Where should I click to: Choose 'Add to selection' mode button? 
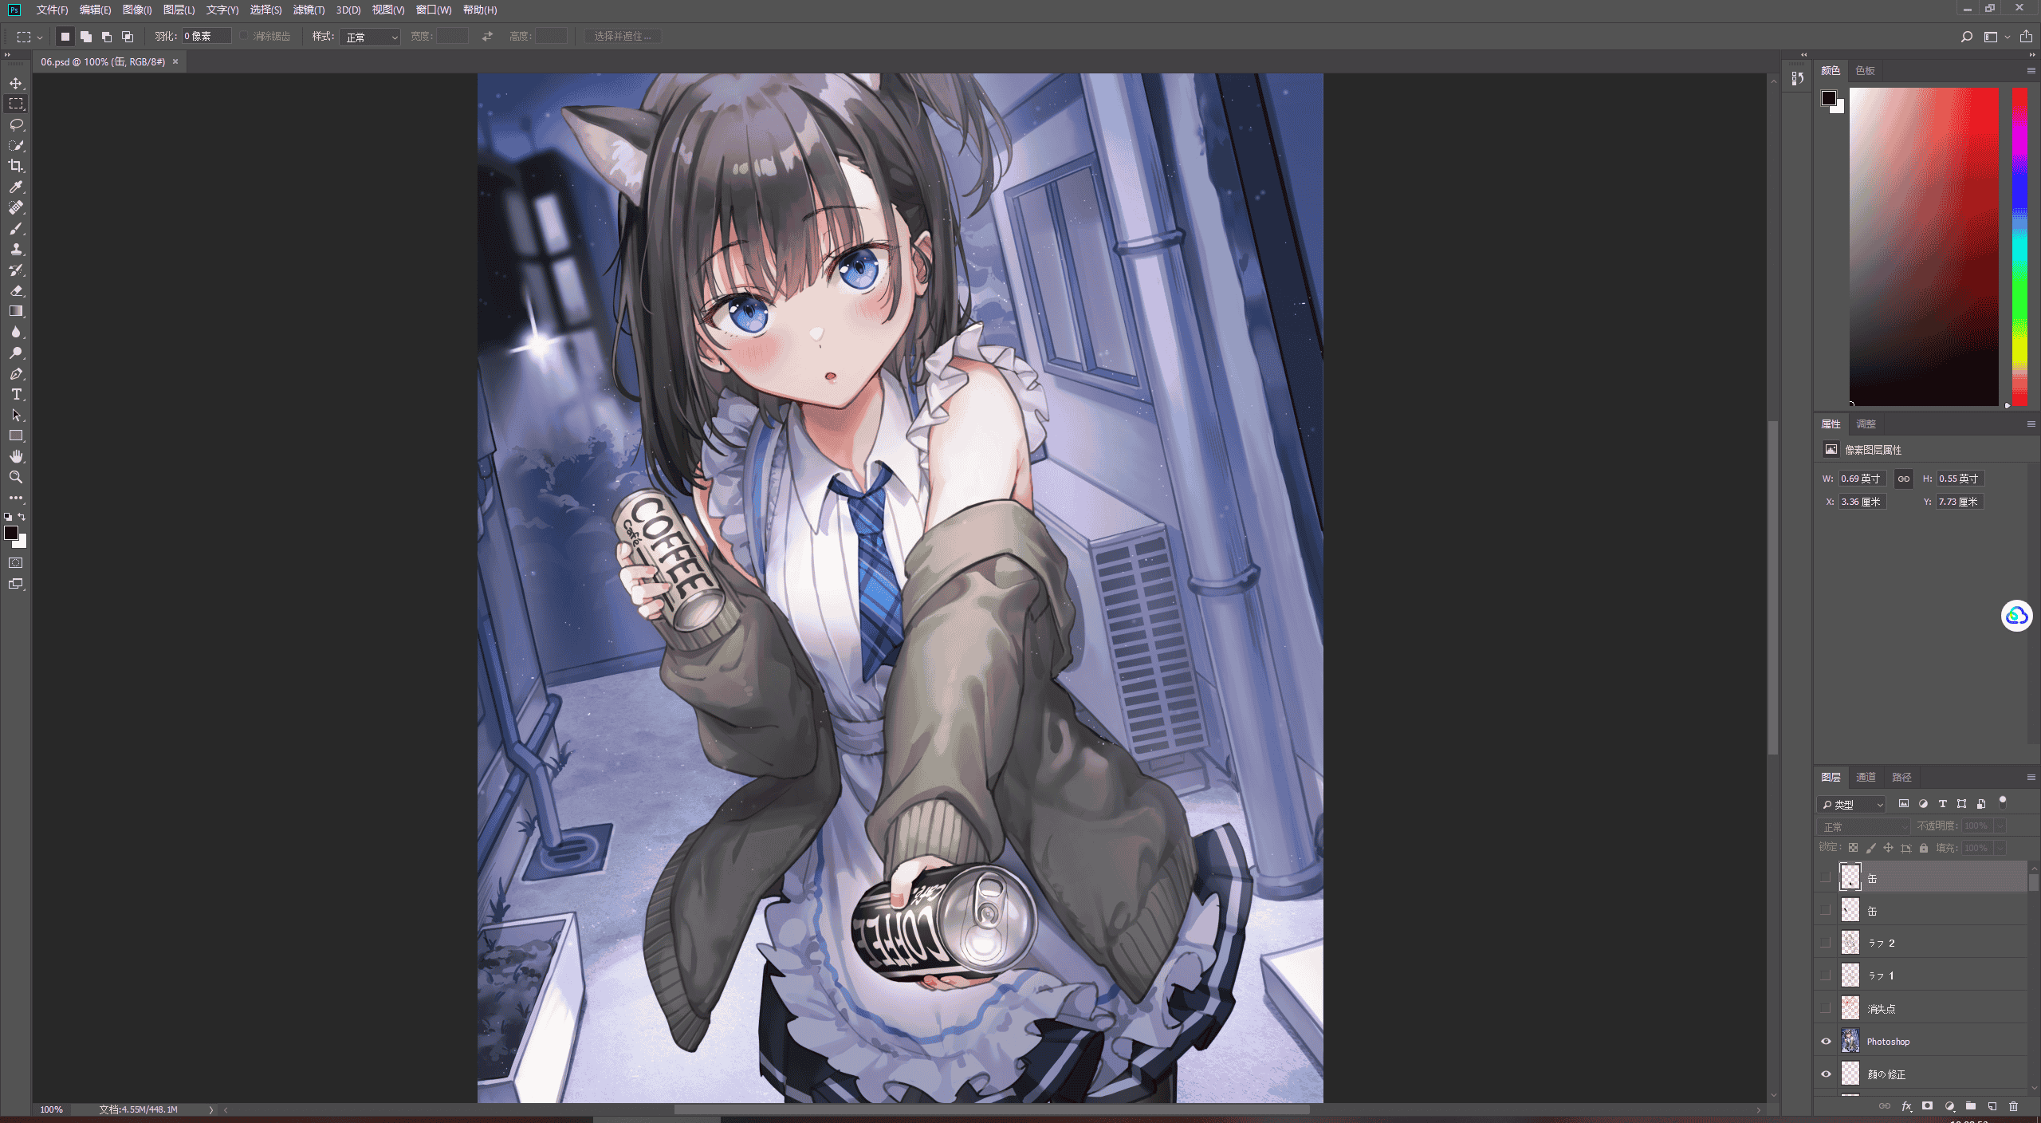[x=86, y=37]
